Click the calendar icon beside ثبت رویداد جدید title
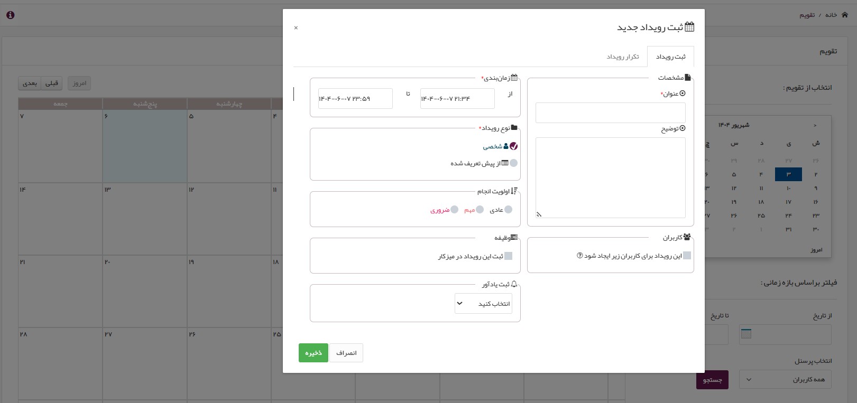The height and width of the screenshot is (403, 857). pos(689,27)
